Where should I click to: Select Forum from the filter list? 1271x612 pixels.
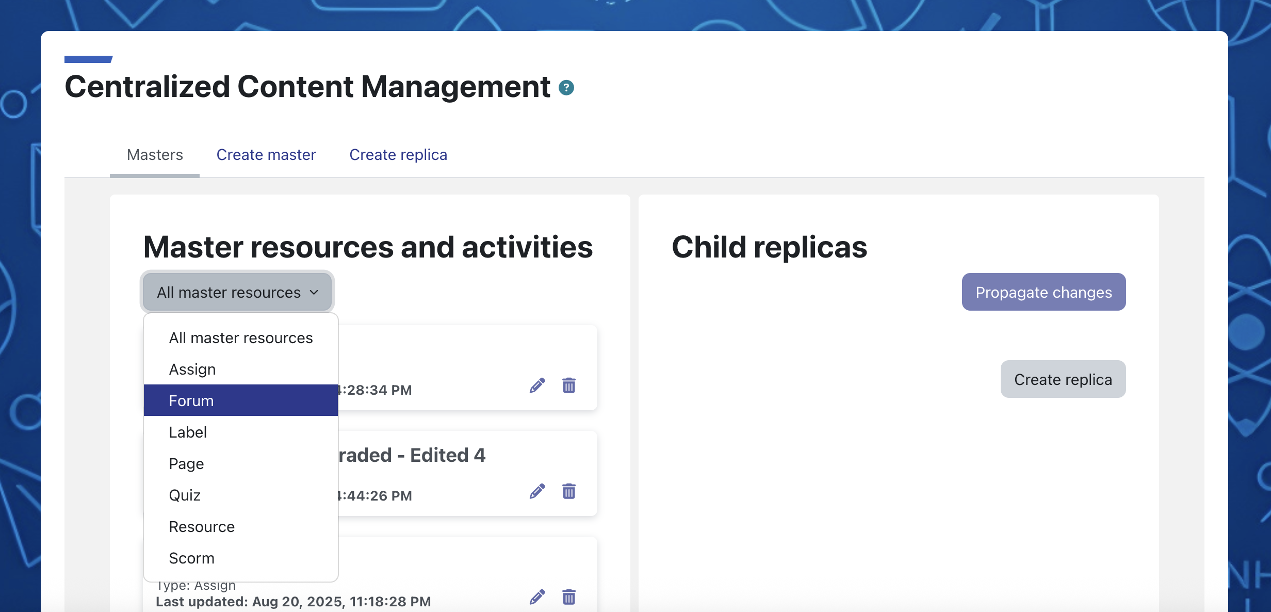coord(241,400)
